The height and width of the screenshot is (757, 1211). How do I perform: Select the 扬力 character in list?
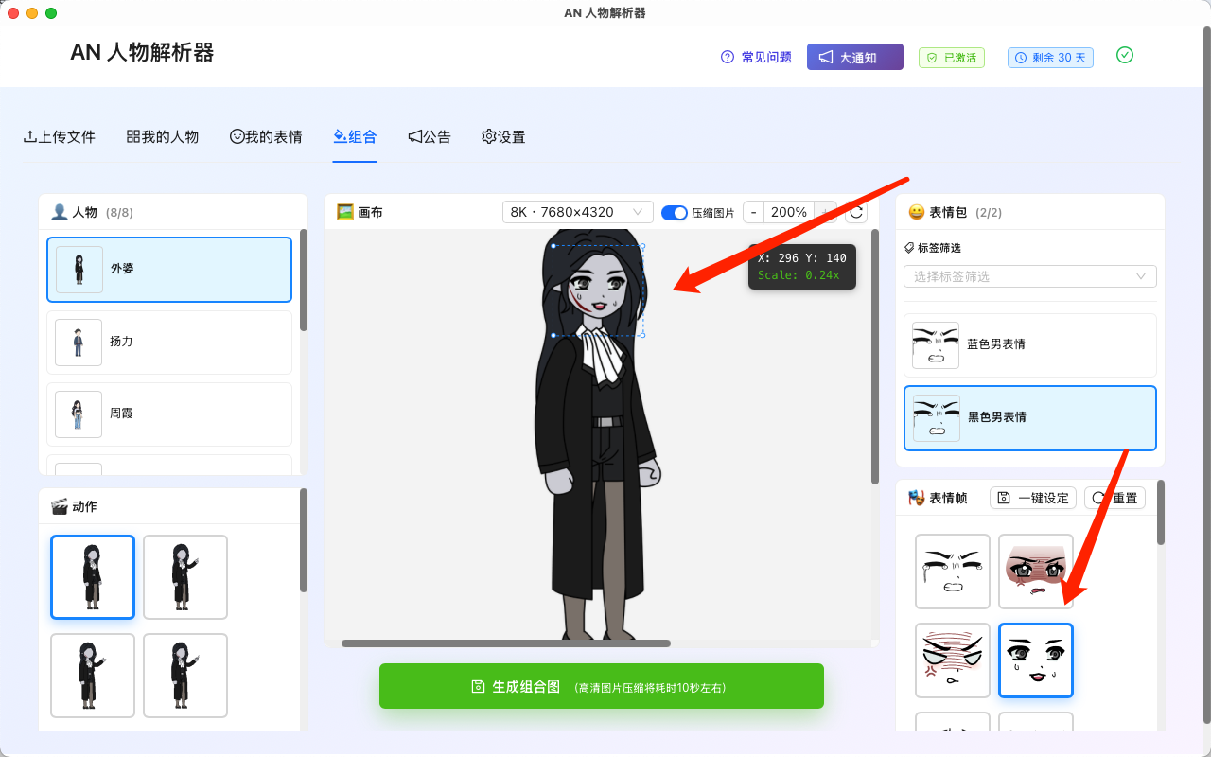coord(168,342)
